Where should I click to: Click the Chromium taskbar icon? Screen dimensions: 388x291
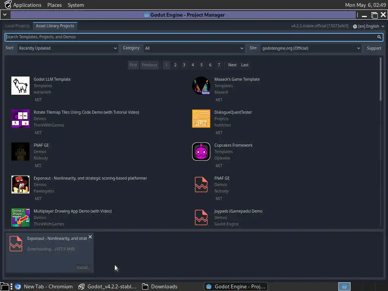[18, 286]
